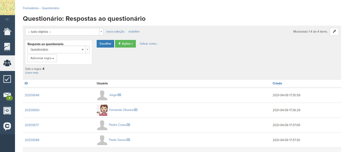Viewport: 346px width, 152px height.
Task: Open the home icon in sidebar
Action: tap(7, 31)
